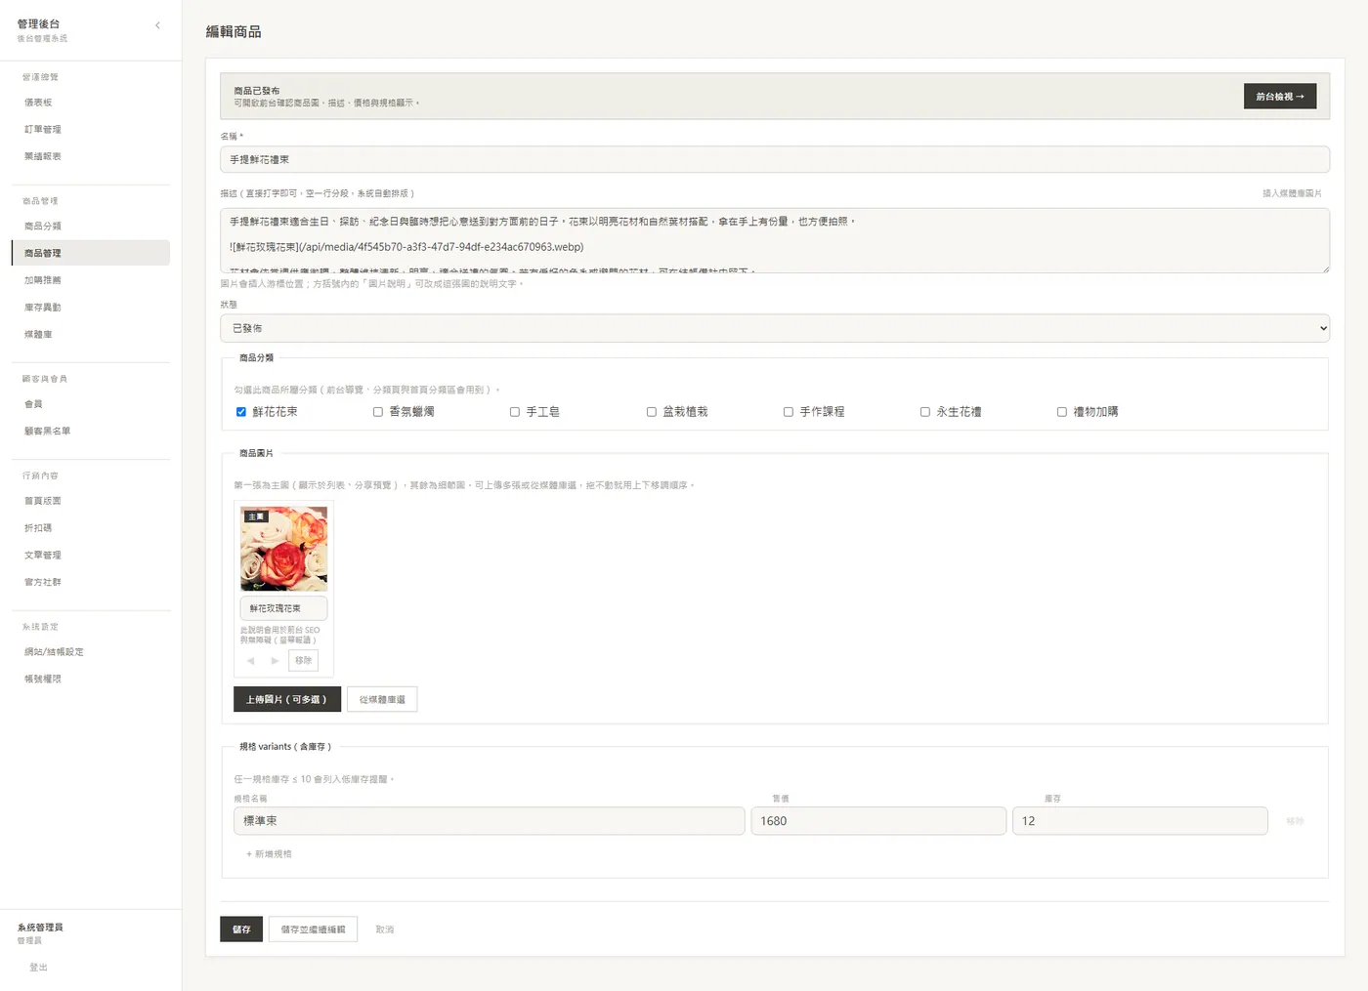Focus the 規格名稱 field containing 標準束
The image size is (1368, 991).
click(489, 821)
